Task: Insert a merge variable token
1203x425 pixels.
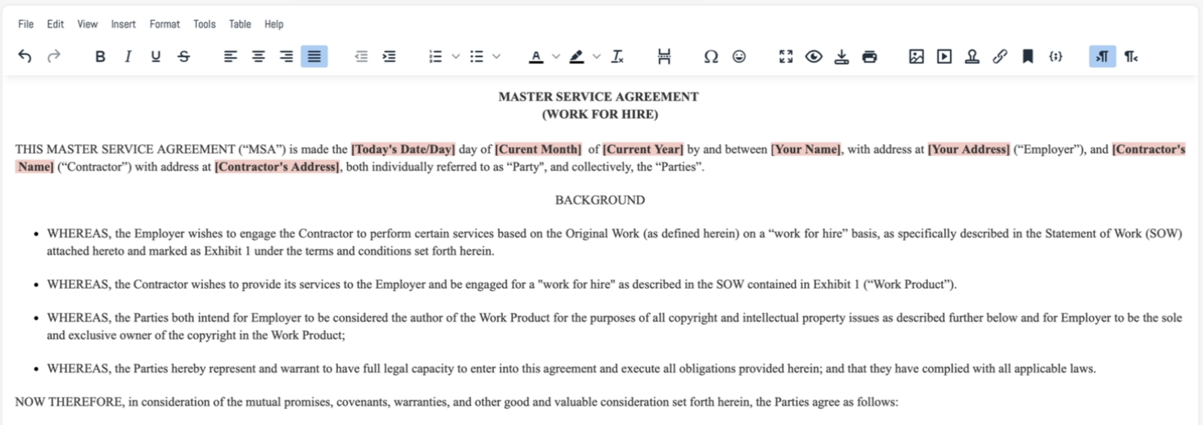Action: pyautogui.click(x=1056, y=56)
